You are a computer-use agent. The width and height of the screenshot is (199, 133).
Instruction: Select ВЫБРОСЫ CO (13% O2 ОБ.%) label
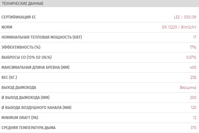27,57
